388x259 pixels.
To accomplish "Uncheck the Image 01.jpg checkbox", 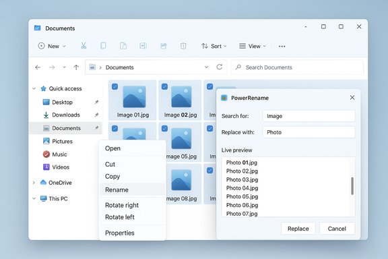I will coord(115,86).
